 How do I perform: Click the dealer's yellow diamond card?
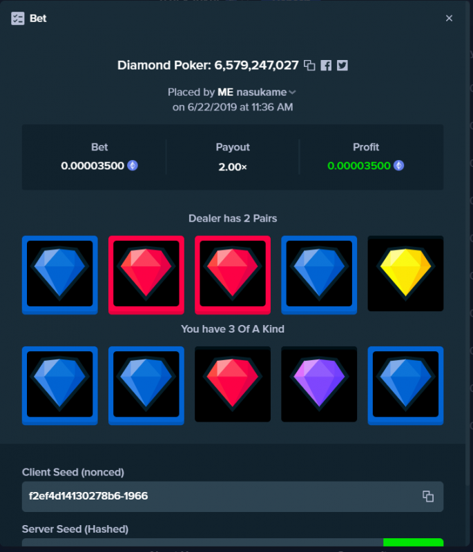pos(405,273)
